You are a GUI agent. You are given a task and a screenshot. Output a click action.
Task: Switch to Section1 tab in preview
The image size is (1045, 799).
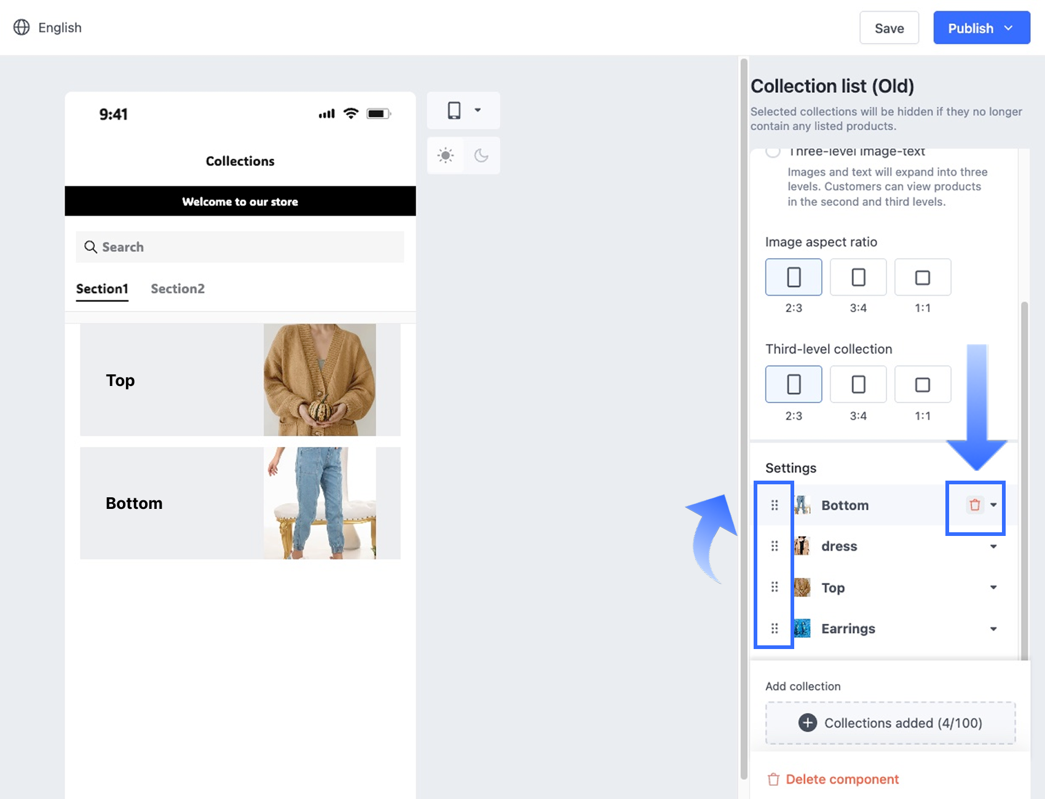coord(102,289)
